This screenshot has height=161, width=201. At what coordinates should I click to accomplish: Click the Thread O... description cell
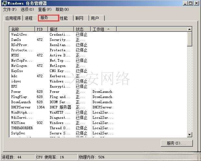(60, 128)
